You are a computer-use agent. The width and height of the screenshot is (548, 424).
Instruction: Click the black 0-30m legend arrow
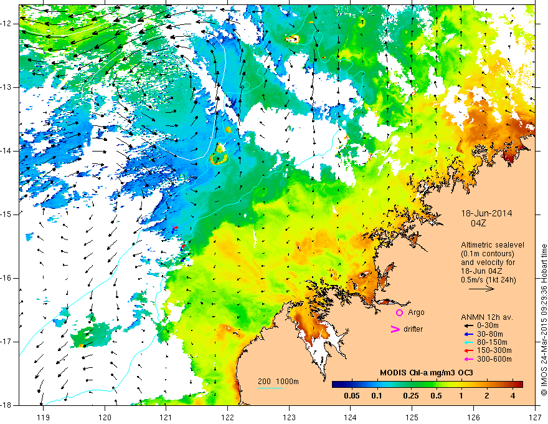tap(468, 325)
